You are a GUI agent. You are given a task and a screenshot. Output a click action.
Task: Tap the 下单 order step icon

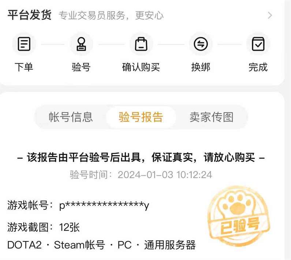point(24,44)
